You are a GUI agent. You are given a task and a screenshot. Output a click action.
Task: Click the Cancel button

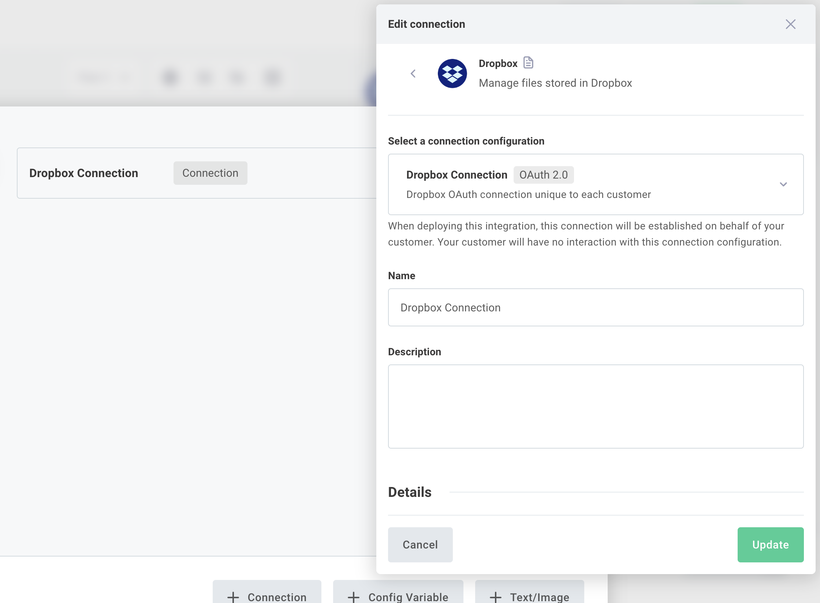click(420, 545)
